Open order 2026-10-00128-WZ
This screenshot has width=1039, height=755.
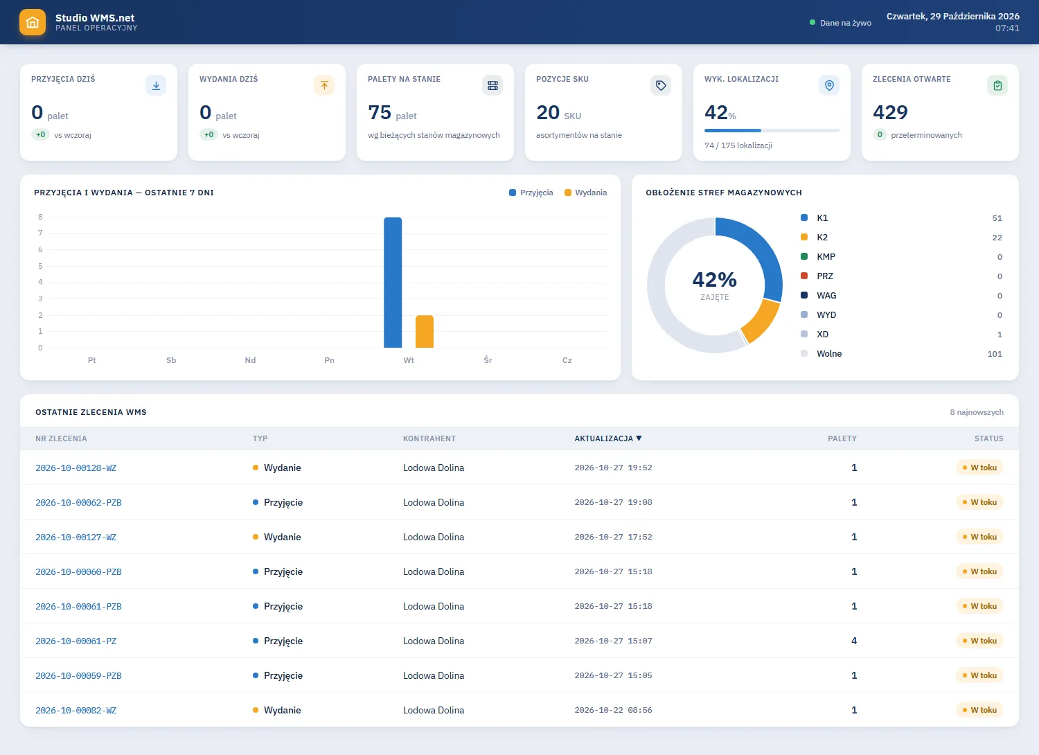point(76,468)
